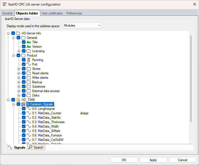Click the MatData_SlabNo signal icon
This screenshot has width=199, height=165.
pos(29,118)
